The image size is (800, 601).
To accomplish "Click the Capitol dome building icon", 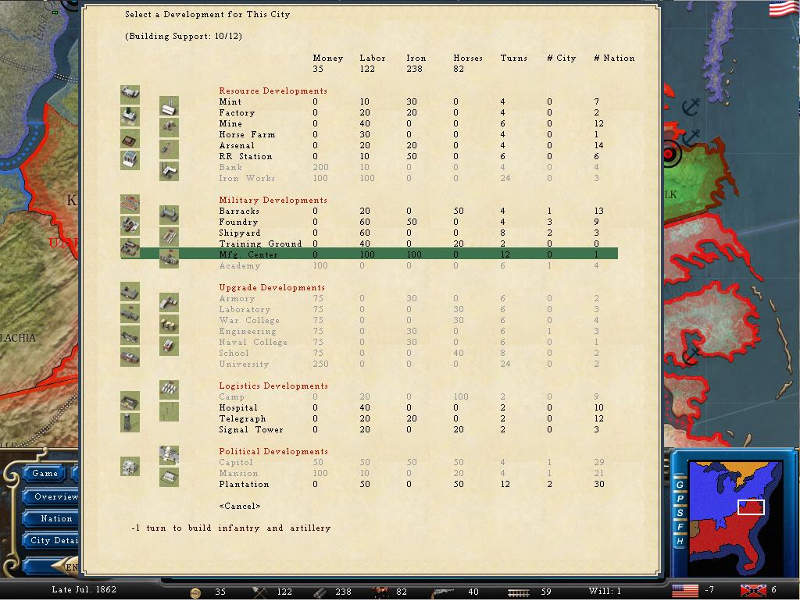I will pos(169,455).
